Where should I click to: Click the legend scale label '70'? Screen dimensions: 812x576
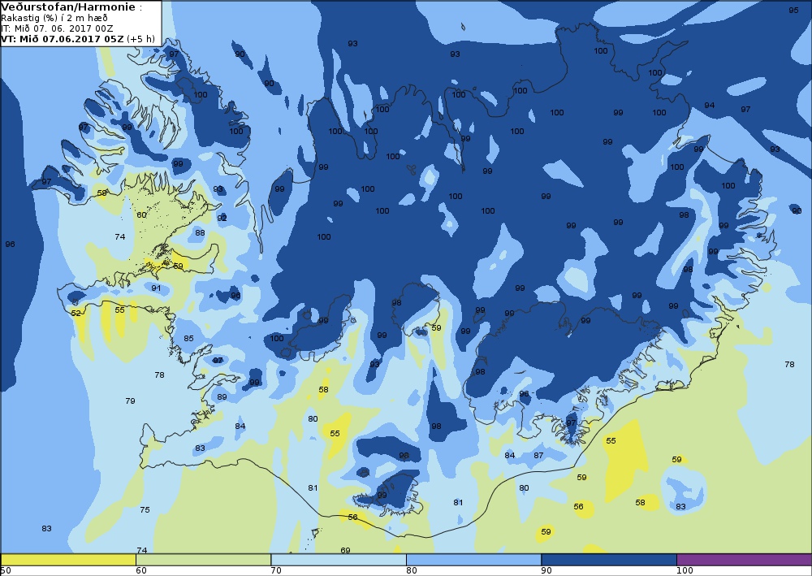(276, 571)
